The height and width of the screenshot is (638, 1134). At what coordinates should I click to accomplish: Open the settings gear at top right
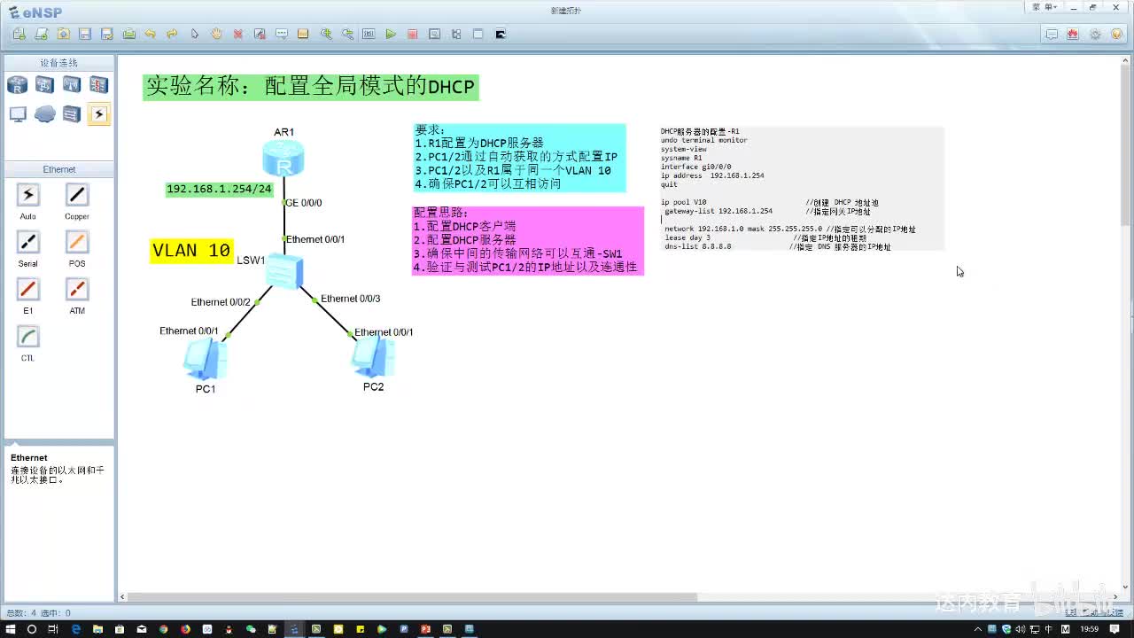point(1095,34)
